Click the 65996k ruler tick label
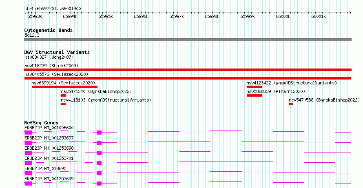This screenshot has width=363, height=188. tap(141, 16)
